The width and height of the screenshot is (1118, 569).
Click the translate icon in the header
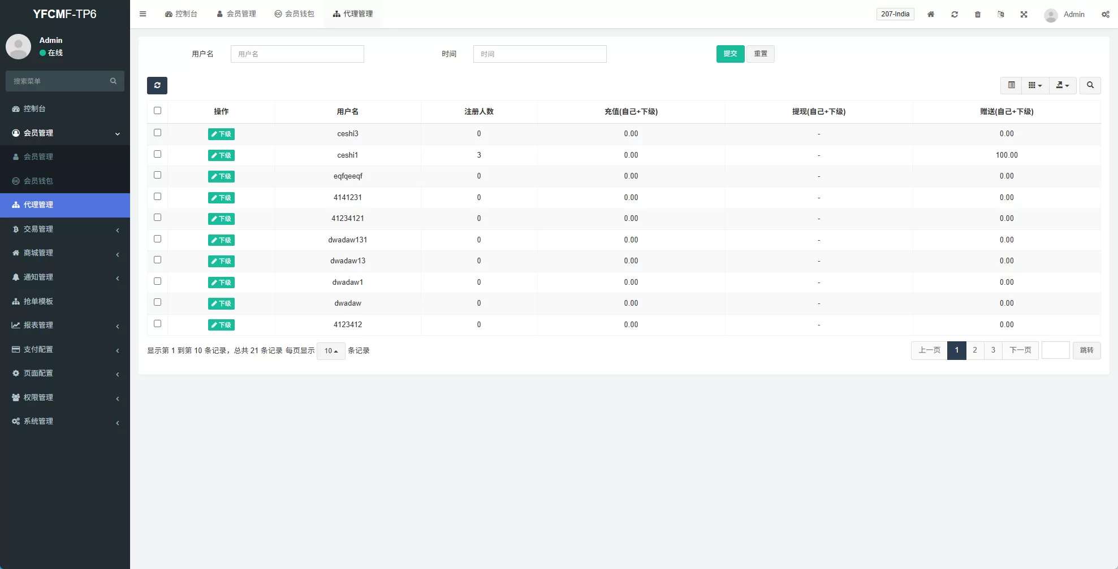pyautogui.click(x=1001, y=14)
